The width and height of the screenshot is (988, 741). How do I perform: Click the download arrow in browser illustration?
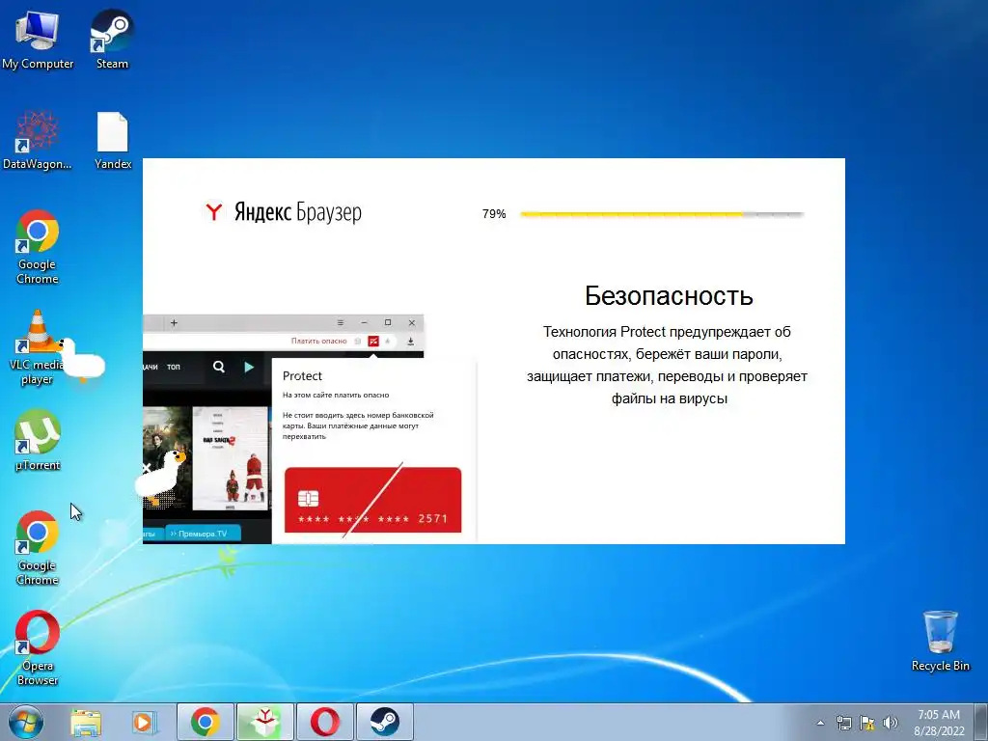coord(410,342)
